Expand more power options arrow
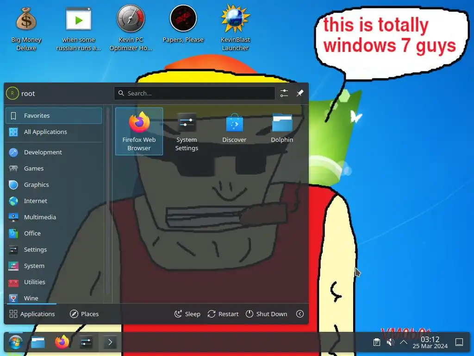Screen dimensions: 474x356 pyautogui.click(x=300, y=314)
